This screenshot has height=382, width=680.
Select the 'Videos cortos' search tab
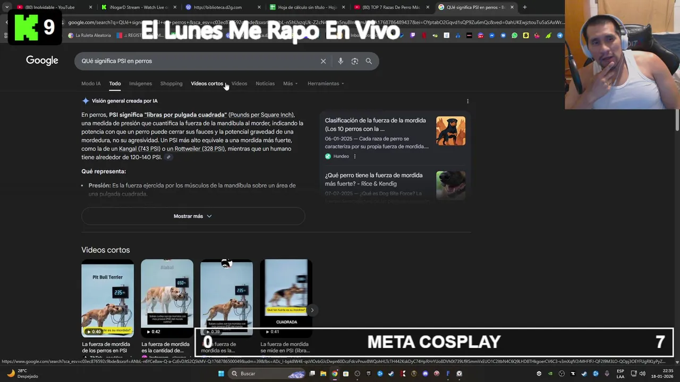pos(207,83)
